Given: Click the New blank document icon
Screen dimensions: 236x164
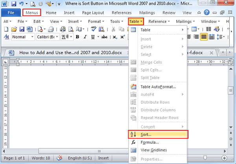Looking at the screenshot, I should (6, 29).
